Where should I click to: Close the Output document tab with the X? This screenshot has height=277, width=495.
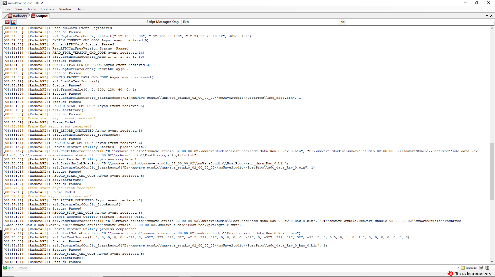(x=491, y=16)
